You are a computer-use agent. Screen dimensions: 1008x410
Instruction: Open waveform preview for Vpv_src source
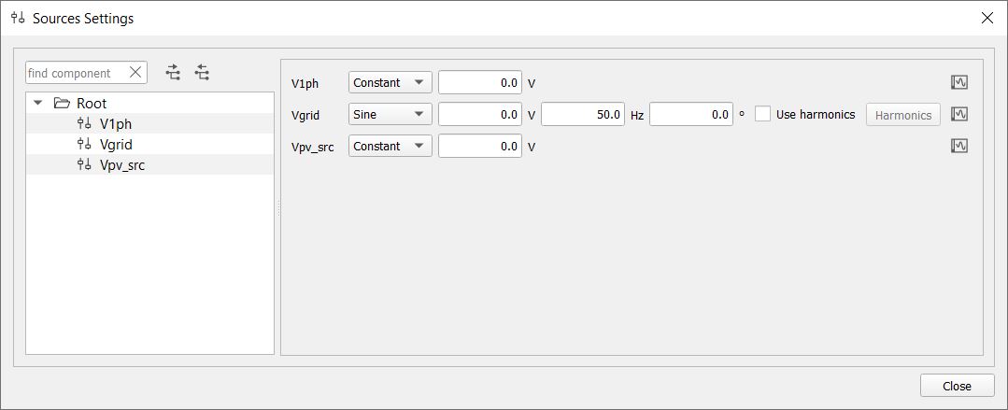(958, 146)
